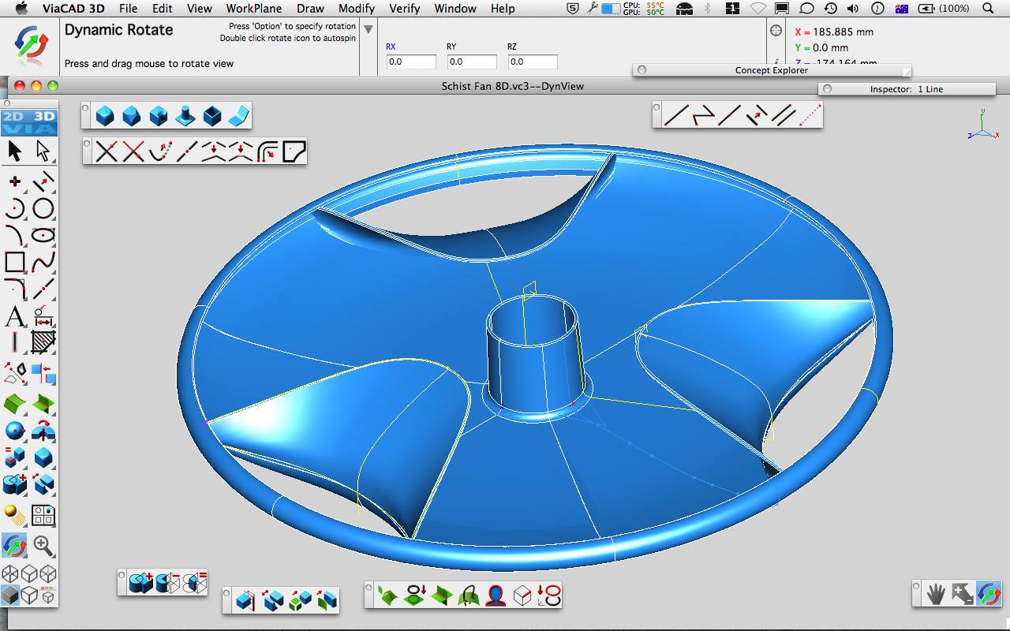Click the boolean add solids icon
This screenshot has width=1010, height=631.
tap(140, 583)
